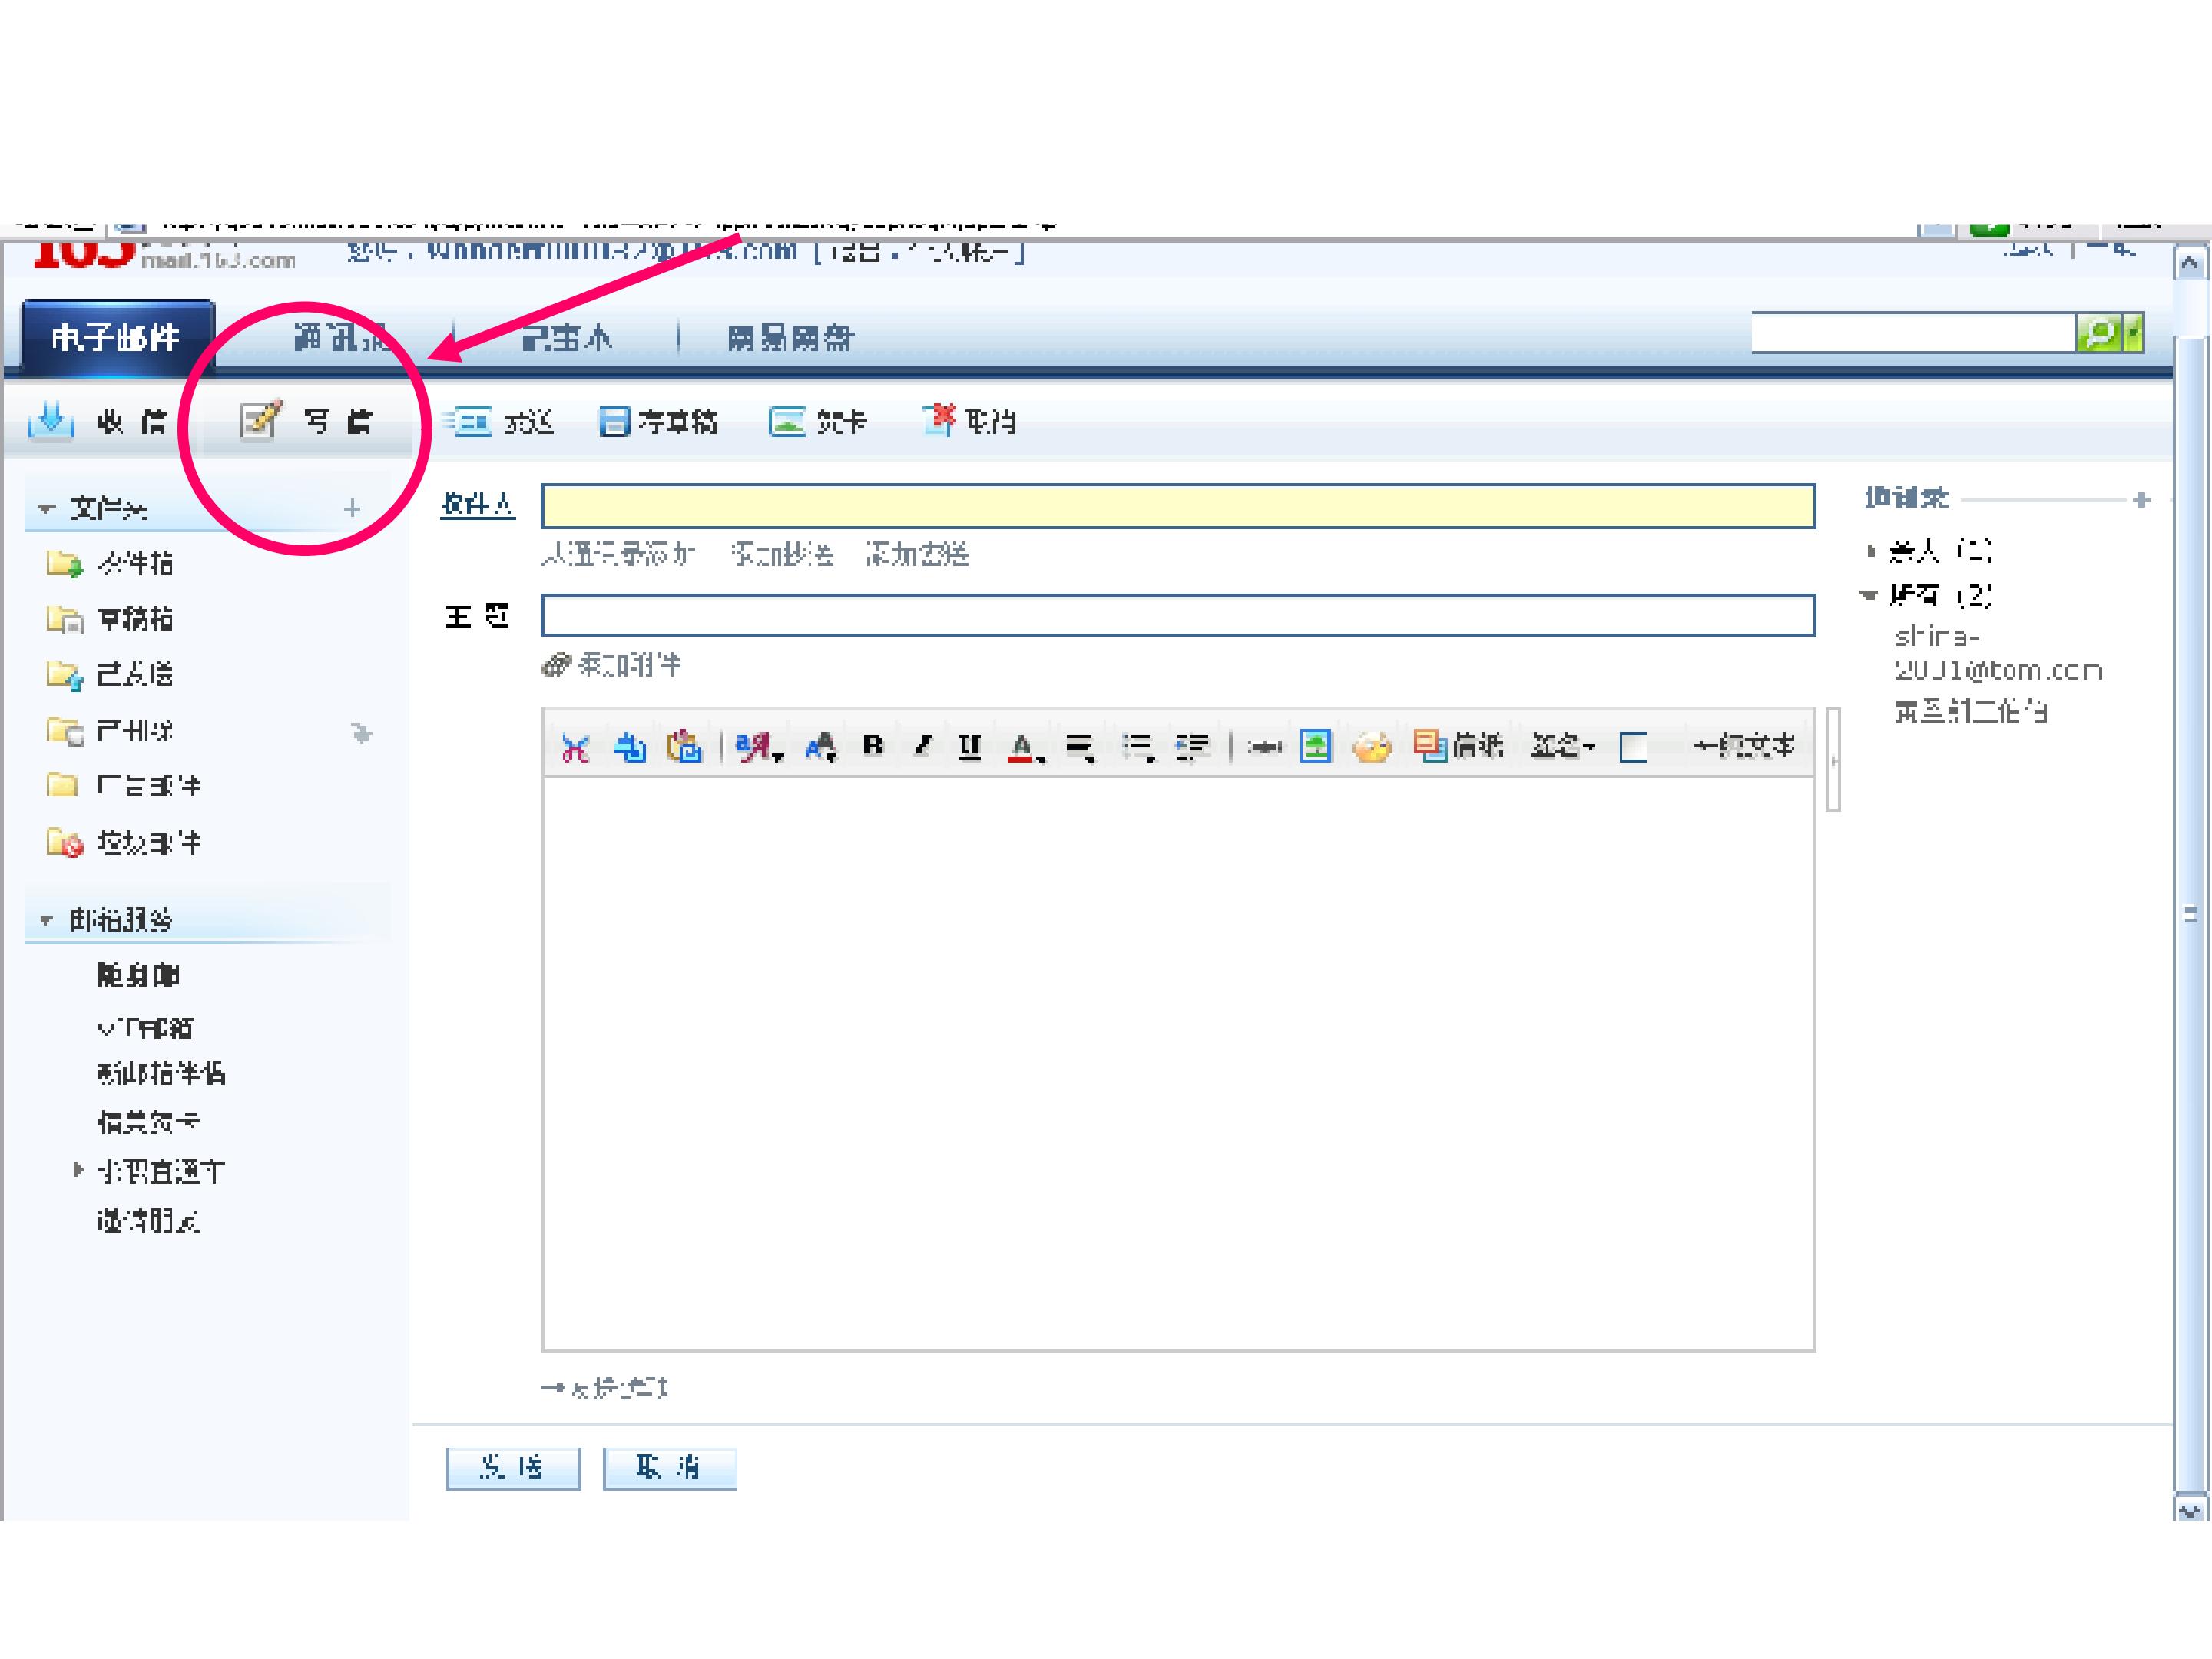Click the recipient yellow input field
The image size is (2212, 1659).
coord(1178,506)
